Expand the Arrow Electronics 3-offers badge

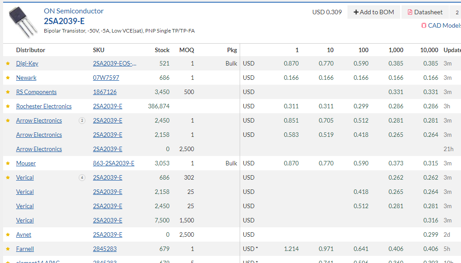click(82, 120)
